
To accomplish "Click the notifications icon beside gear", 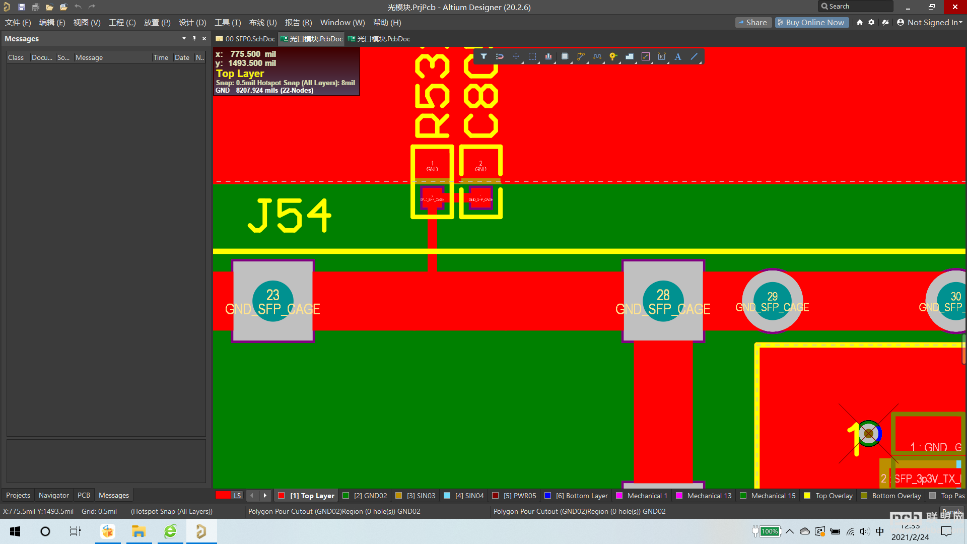I will pyautogui.click(x=885, y=22).
